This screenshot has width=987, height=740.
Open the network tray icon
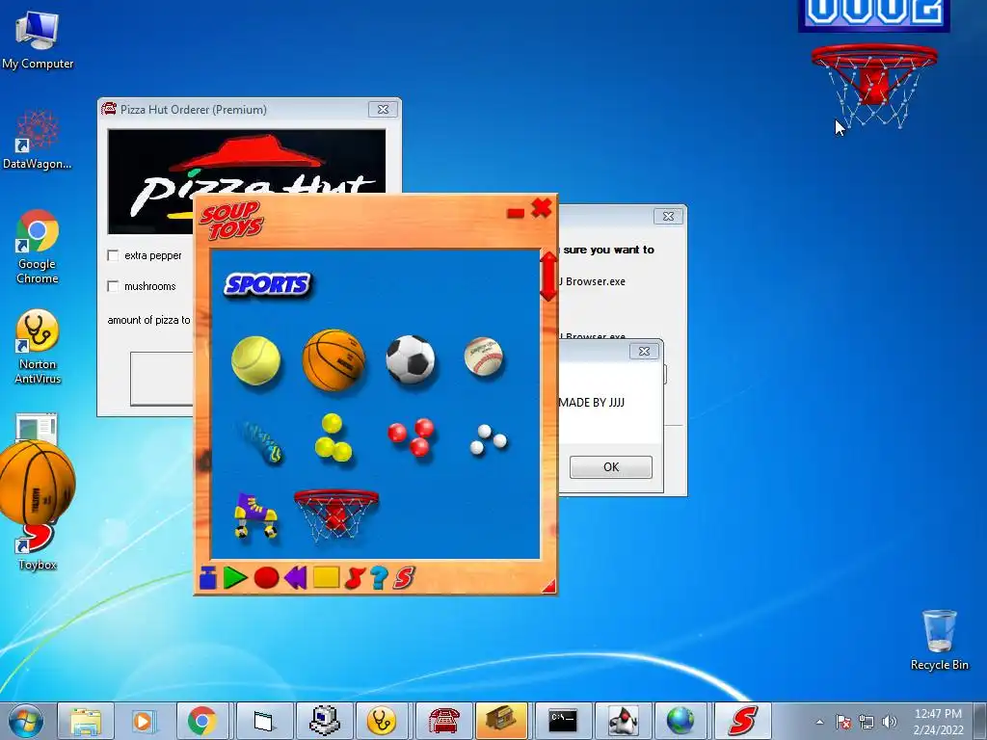(867, 722)
